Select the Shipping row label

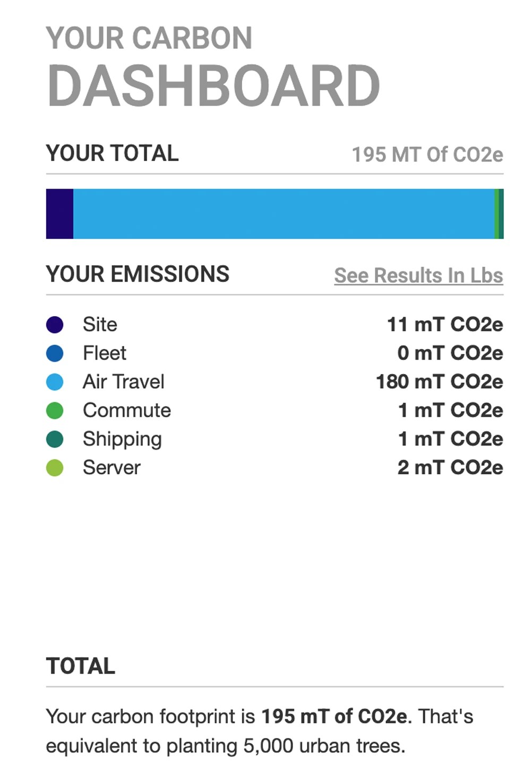(x=122, y=439)
